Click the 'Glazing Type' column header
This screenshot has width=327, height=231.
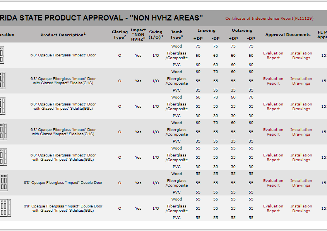click(120, 34)
